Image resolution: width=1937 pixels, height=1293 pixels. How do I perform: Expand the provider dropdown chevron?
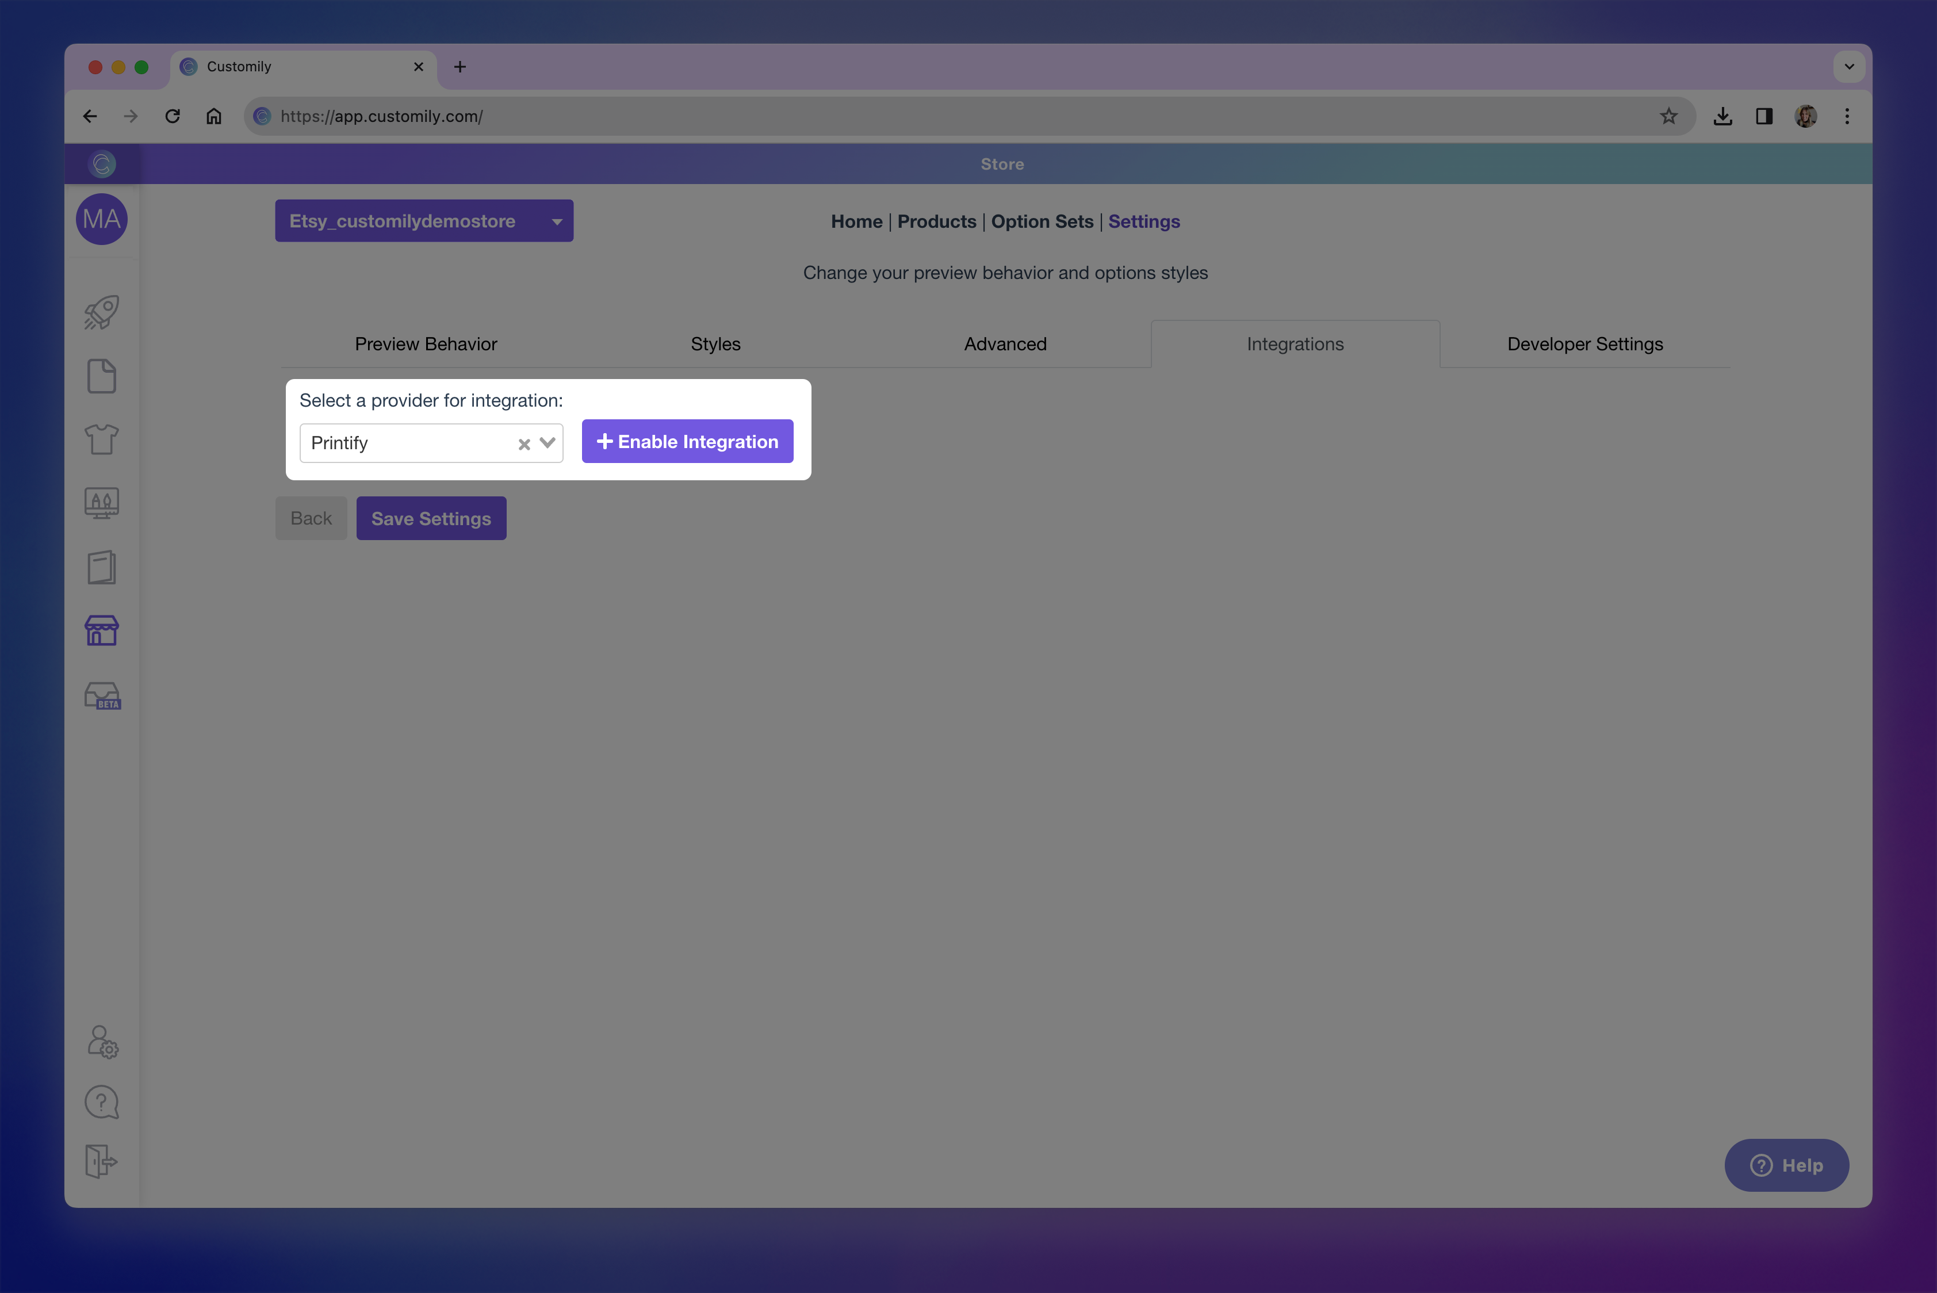pos(548,443)
